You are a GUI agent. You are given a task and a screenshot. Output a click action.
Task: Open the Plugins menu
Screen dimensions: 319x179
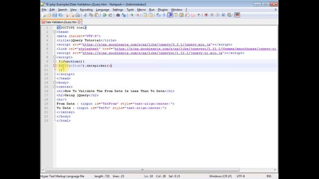pos(163,10)
